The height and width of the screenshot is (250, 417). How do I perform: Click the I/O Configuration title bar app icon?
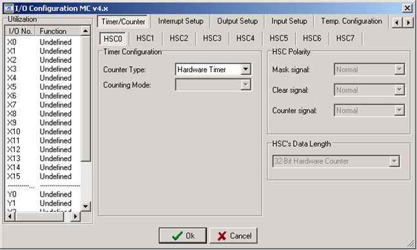pos(8,8)
